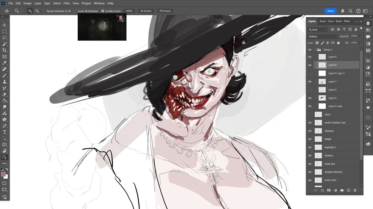Select the Lasso tool
373x209 pixels.
pos(4,38)
